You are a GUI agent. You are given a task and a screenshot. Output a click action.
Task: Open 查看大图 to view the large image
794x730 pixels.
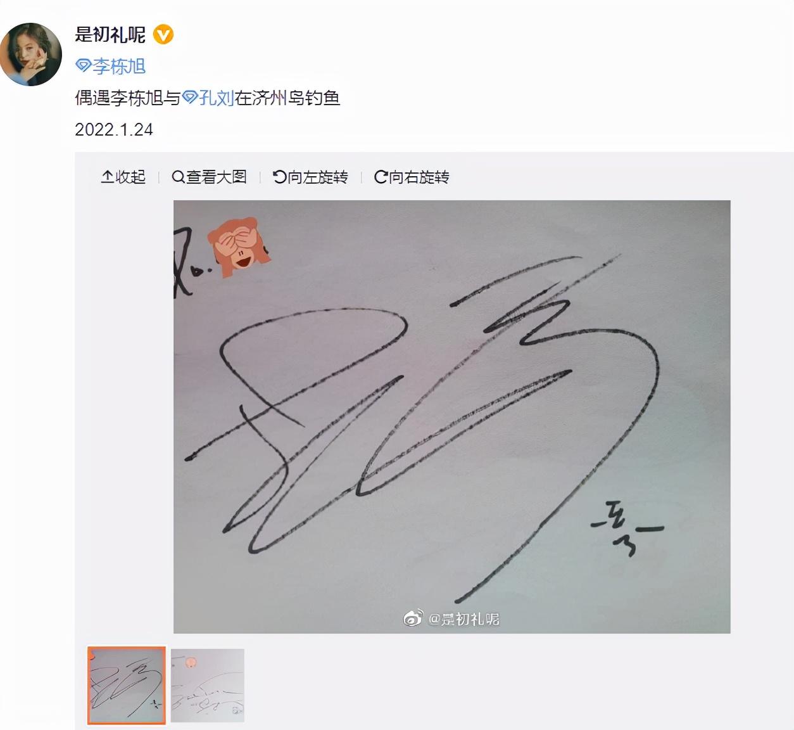[x=209, y=177]
